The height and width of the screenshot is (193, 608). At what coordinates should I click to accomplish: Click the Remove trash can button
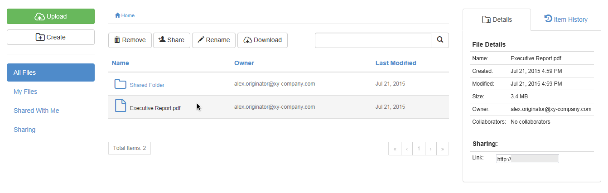pyautogui.click(x=130, y=40)
